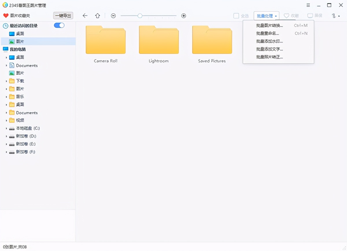
Task: Choose batch image convert (Ctrl+M)
Action: pyautogui.click(x=269, y=26)
